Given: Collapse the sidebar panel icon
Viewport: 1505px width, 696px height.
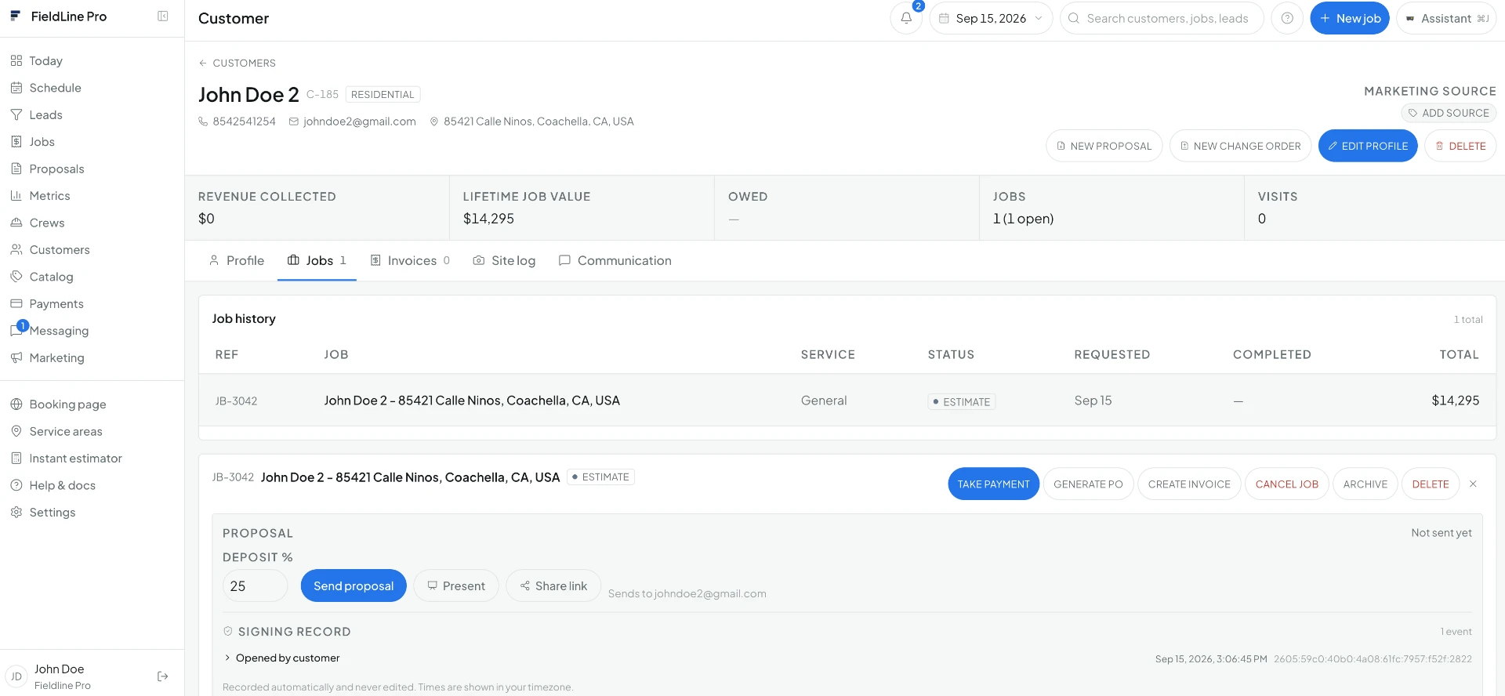Looking at the screenshot, I should (163, 16).
